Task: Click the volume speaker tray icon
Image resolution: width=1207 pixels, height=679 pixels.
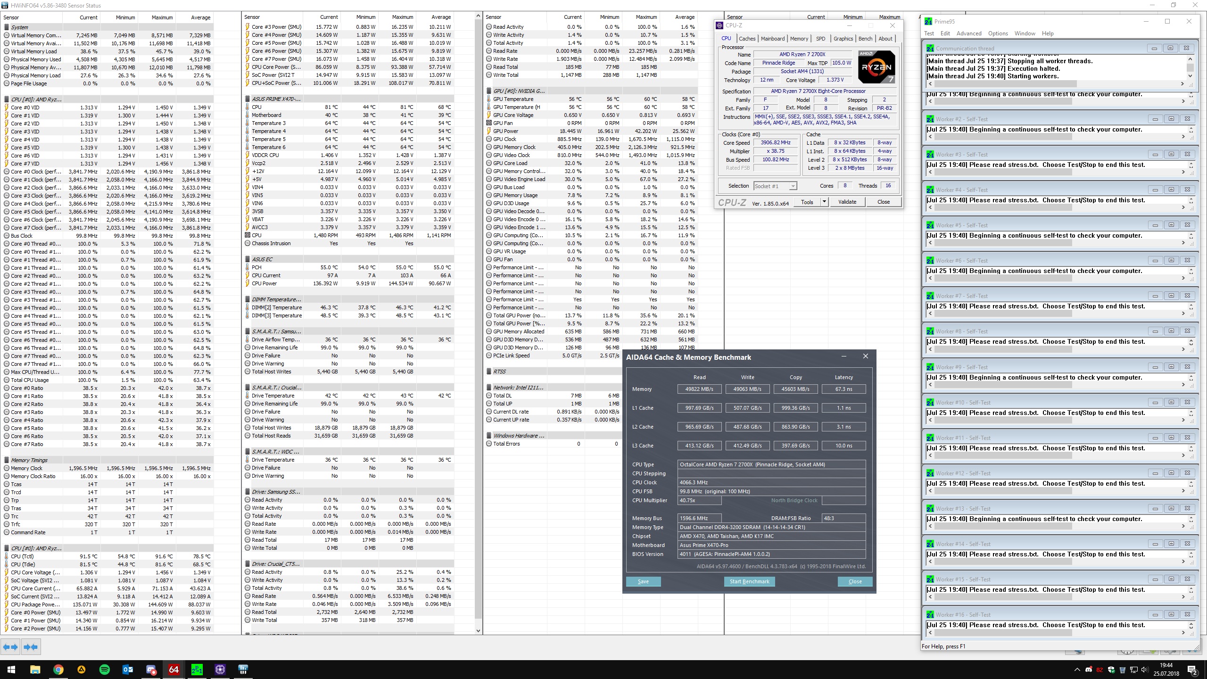Action: point(1145,670)
